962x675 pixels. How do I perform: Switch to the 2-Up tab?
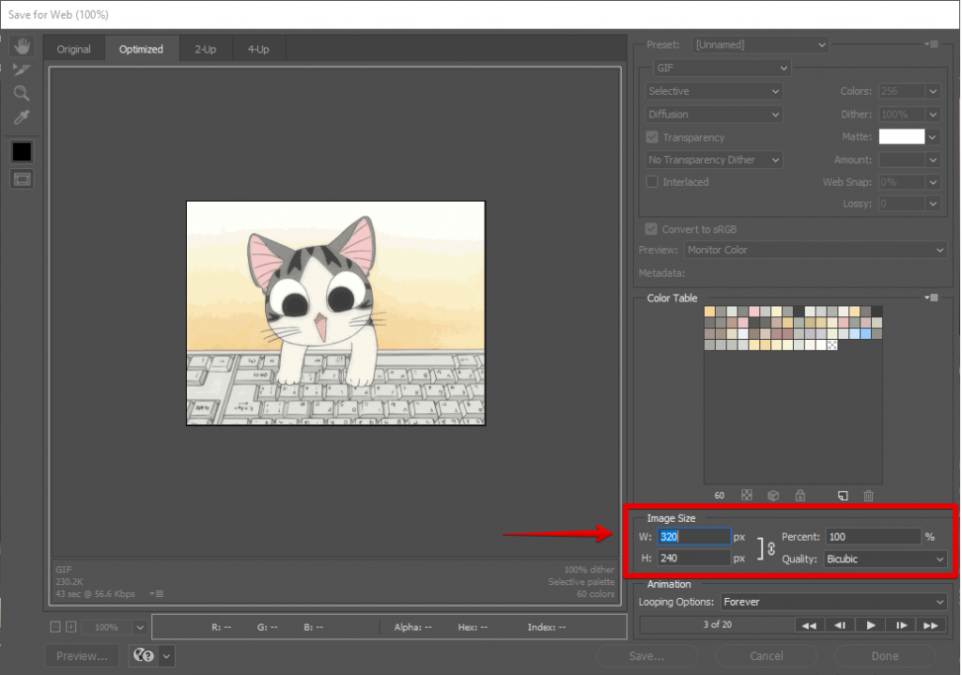point(205,49)
